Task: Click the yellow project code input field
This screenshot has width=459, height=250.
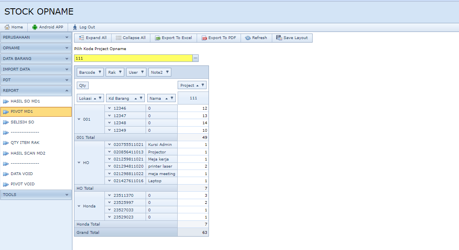Action: tap(133, 58)
